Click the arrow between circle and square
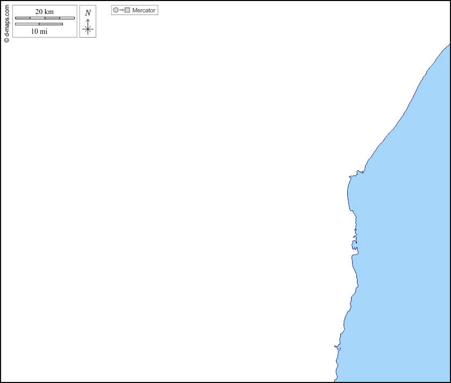This screenshot has height=383, width=451. (121, 10)
